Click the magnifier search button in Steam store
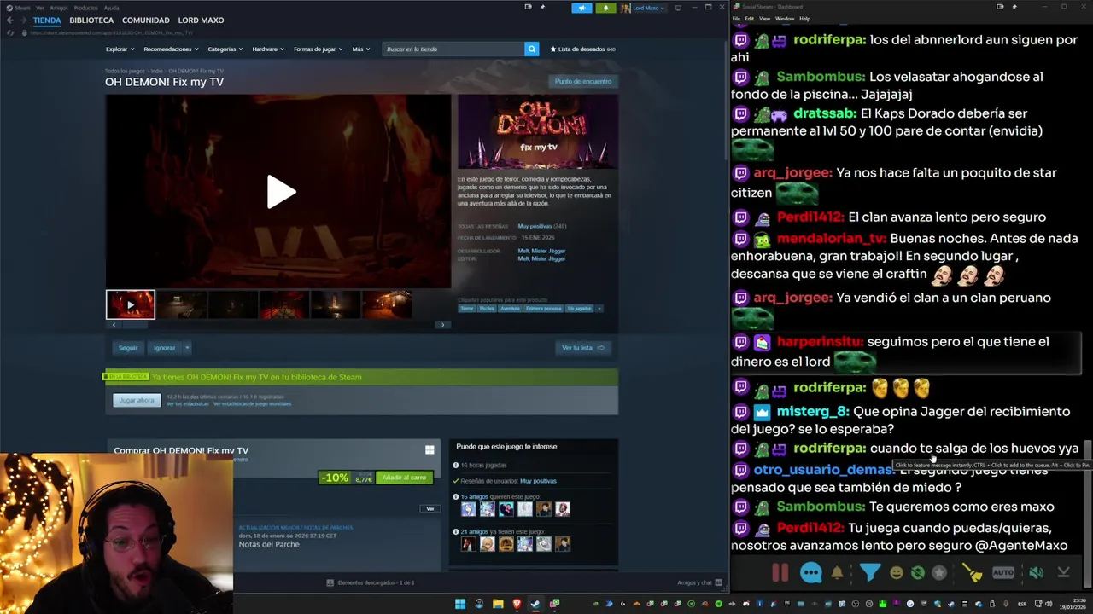Screen dimensions: 1093x614 click(531, 49)
